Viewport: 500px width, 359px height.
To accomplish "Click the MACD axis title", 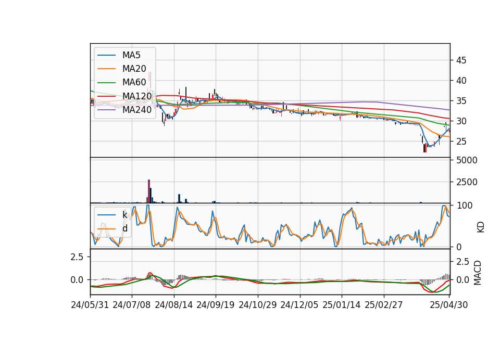I will pos(478,273).
